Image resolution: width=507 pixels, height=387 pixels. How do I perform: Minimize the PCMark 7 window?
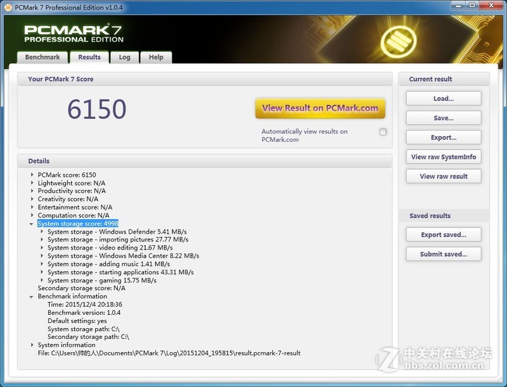[x=458, y=5]
